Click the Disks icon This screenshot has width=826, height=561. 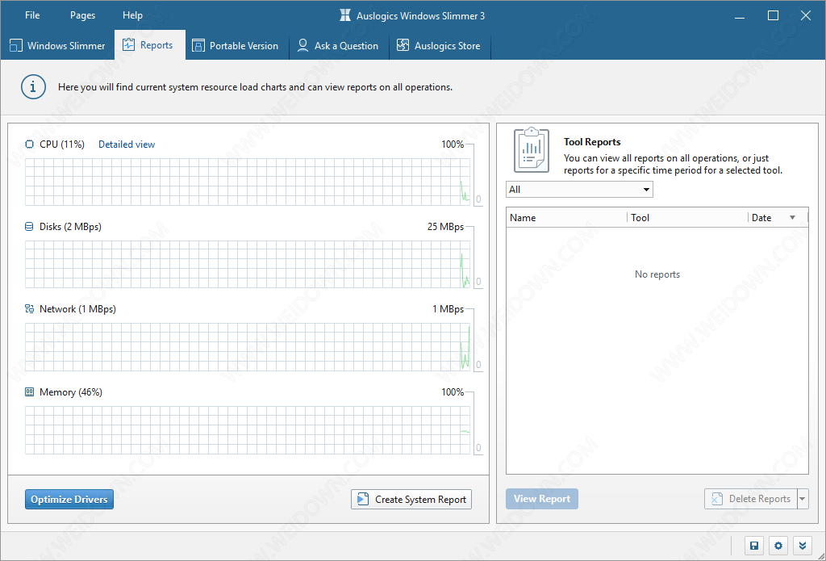pos(30,227)
